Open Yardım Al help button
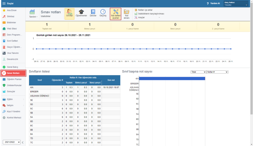The height and width of the screenshot is (146, 253). click(213, 4)
